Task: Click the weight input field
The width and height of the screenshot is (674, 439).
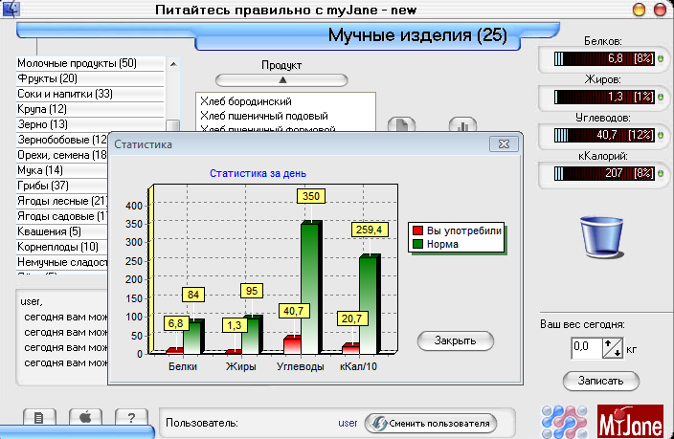Action: [x=584, y=348]
